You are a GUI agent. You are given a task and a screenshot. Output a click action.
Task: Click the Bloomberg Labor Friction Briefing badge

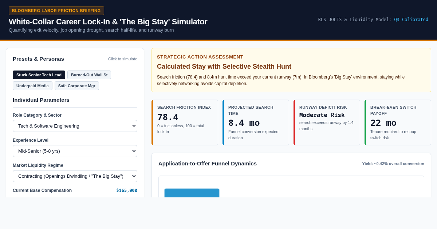click(x=56, y=11)
